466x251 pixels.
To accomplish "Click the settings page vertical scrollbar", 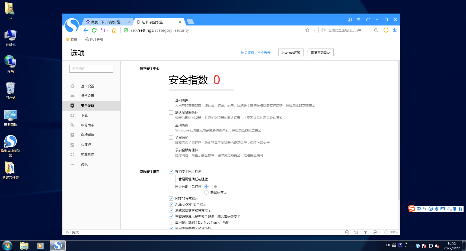I will point(399,130).
